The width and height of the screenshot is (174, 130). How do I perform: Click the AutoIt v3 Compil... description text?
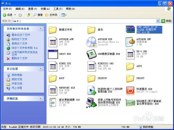coord(149,92)
